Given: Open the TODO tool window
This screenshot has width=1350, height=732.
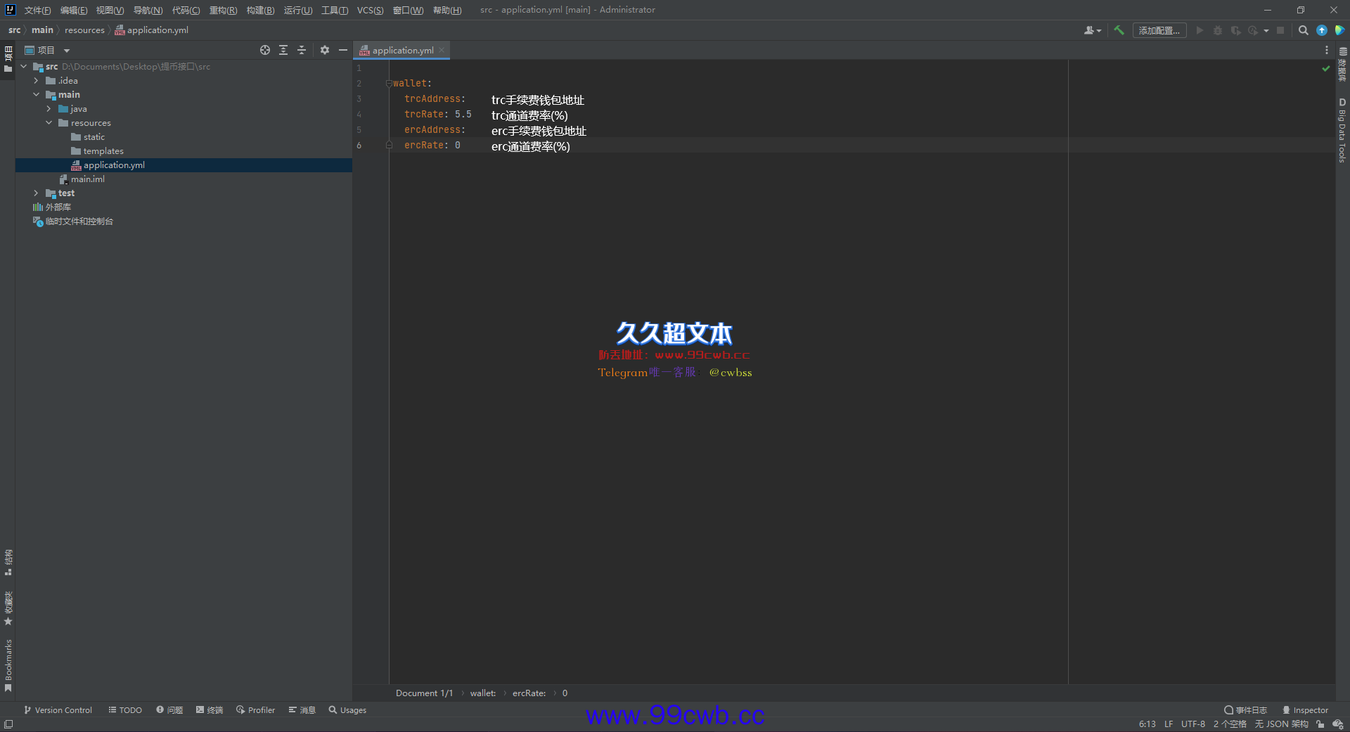Looking at the screenshot, I should coord(125,710).
